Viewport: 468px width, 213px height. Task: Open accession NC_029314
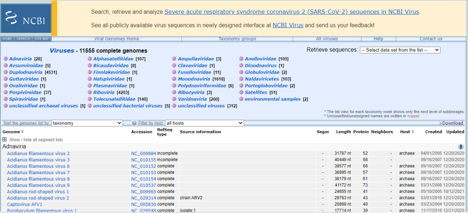click(x=144, y=198)
